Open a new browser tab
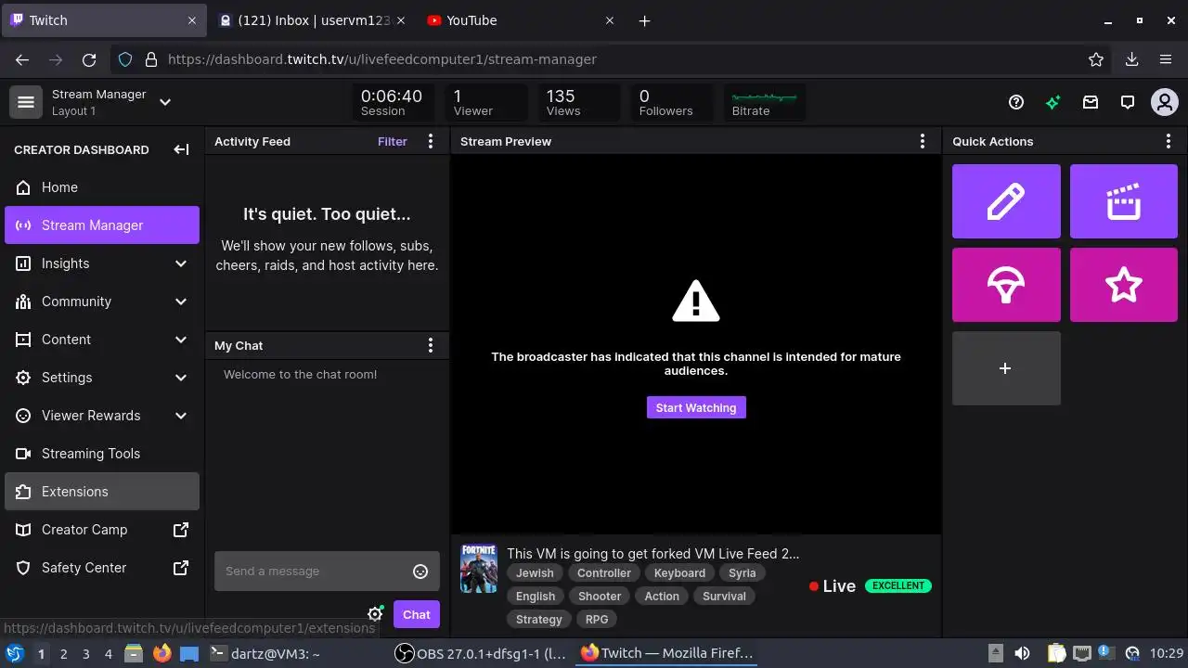1188x668 pixels. coord(645,20)
